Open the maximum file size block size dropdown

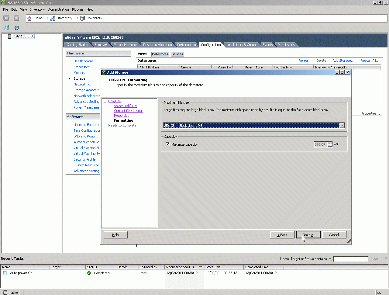tap(342, 126)
